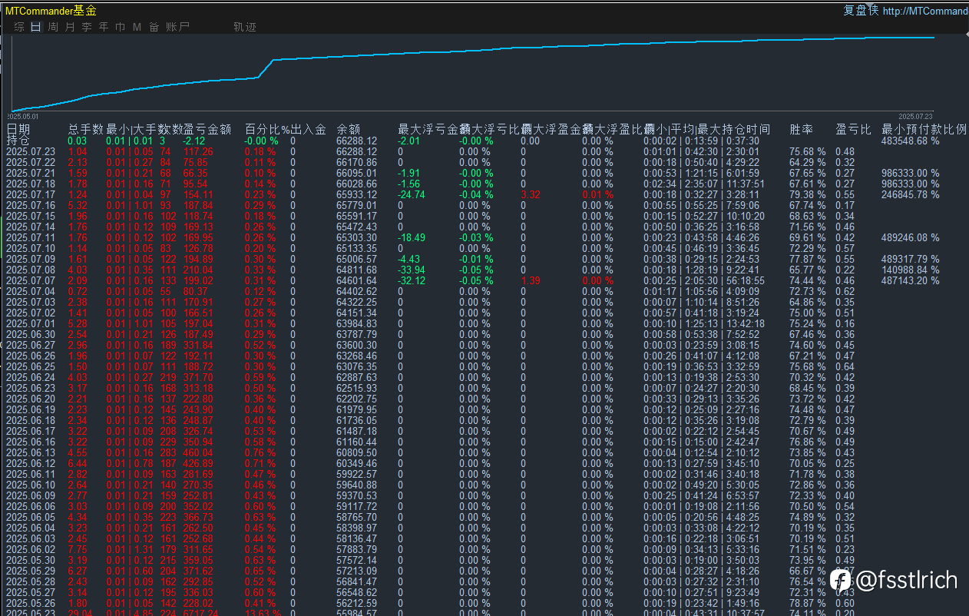Switch to the 月 monthly tab
This screenshot has height=616, width=969.
pyautogui.click(x=70, y=27)
